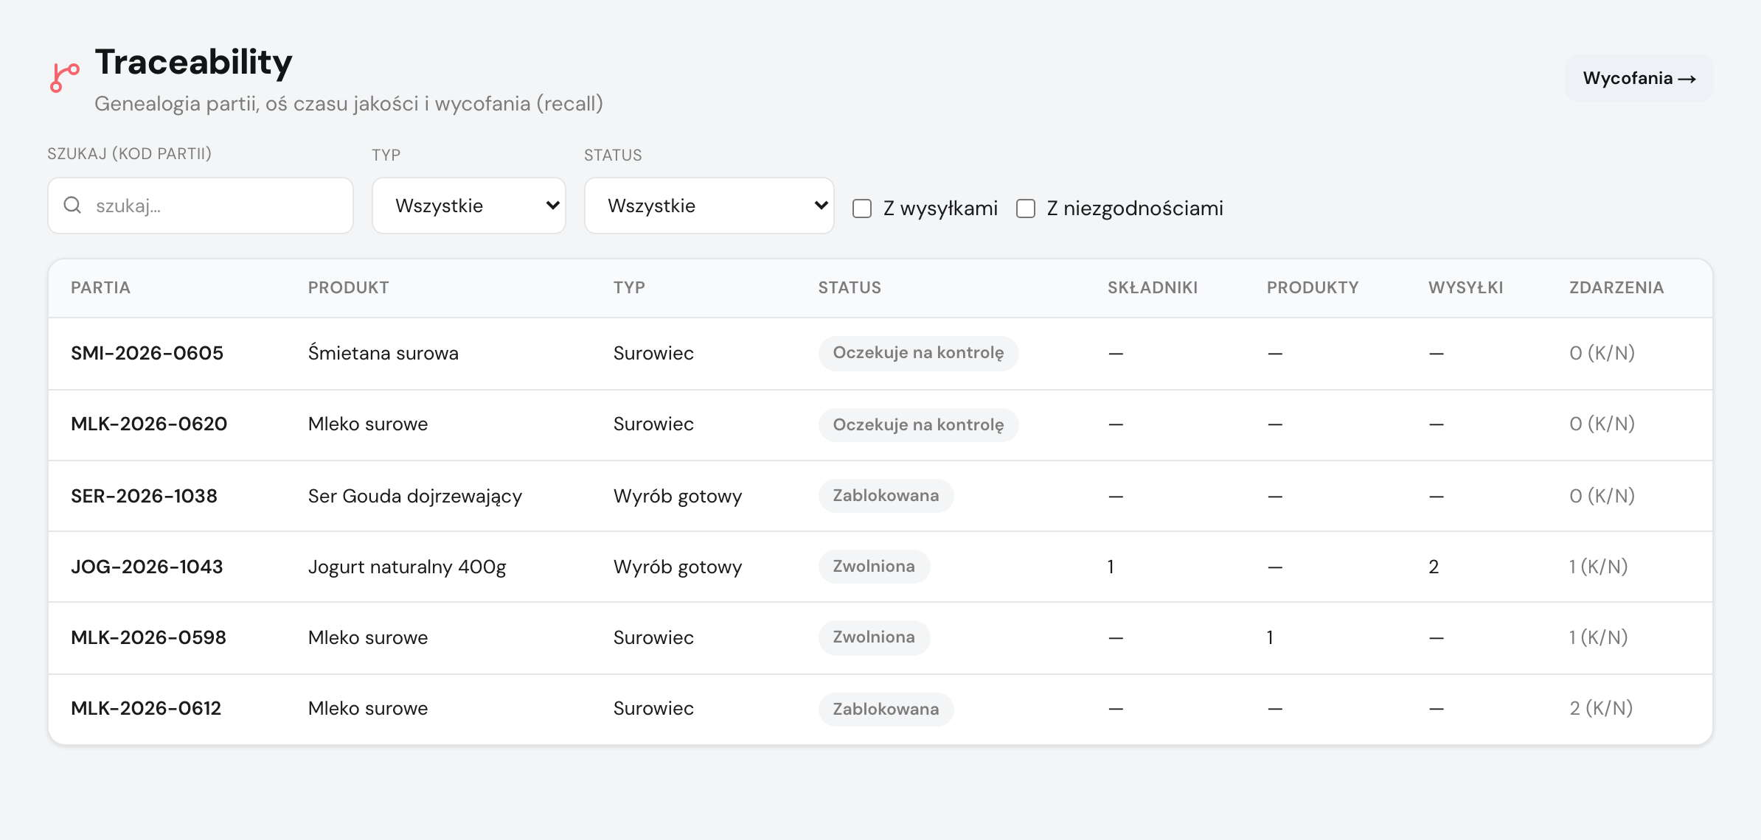
Task: Click Zwolniona badge for JOG-2026-1043
Action: coord(874,567)
